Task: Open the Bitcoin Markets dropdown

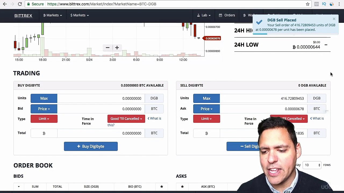Action: coord(52,15)
